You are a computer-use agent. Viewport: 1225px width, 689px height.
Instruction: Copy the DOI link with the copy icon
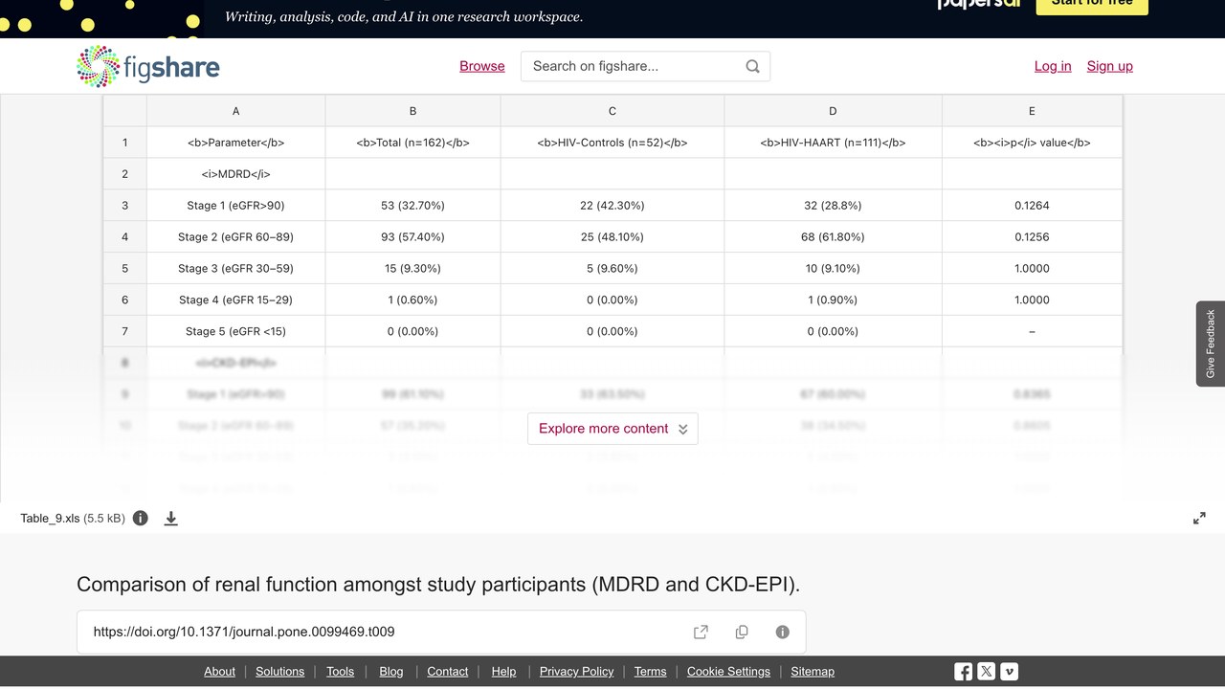(x=742, y=632)
